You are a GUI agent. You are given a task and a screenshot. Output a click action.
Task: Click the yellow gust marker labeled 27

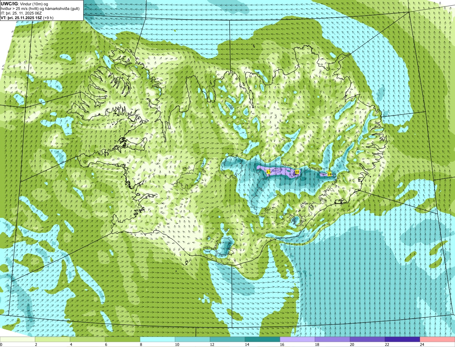click(268, 172)
